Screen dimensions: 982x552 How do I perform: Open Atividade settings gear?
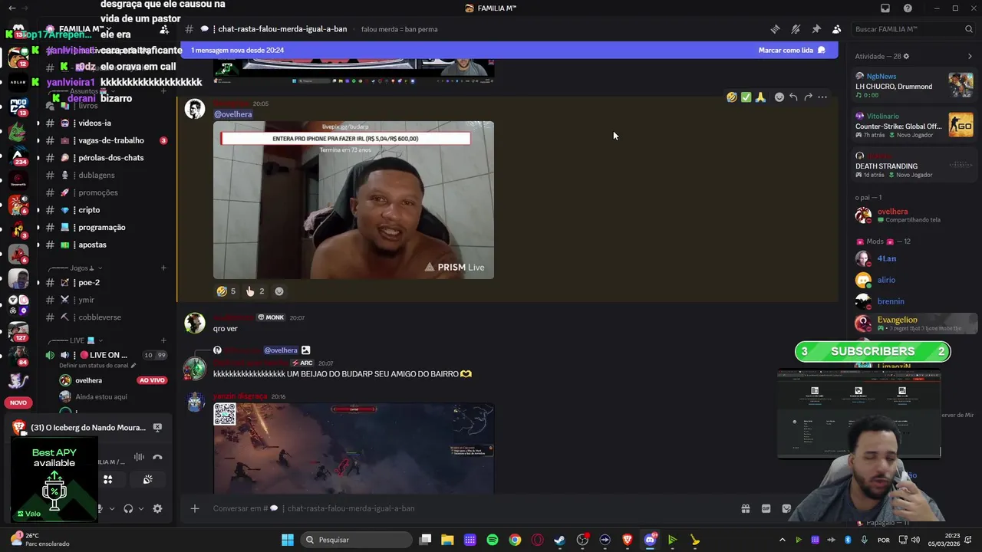(906, 56)
